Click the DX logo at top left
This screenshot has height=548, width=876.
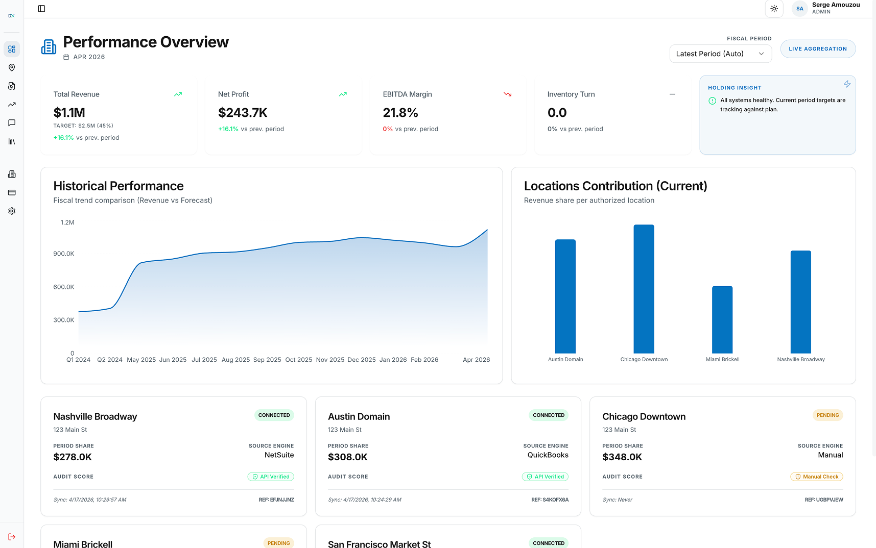[x=11, y=15]
